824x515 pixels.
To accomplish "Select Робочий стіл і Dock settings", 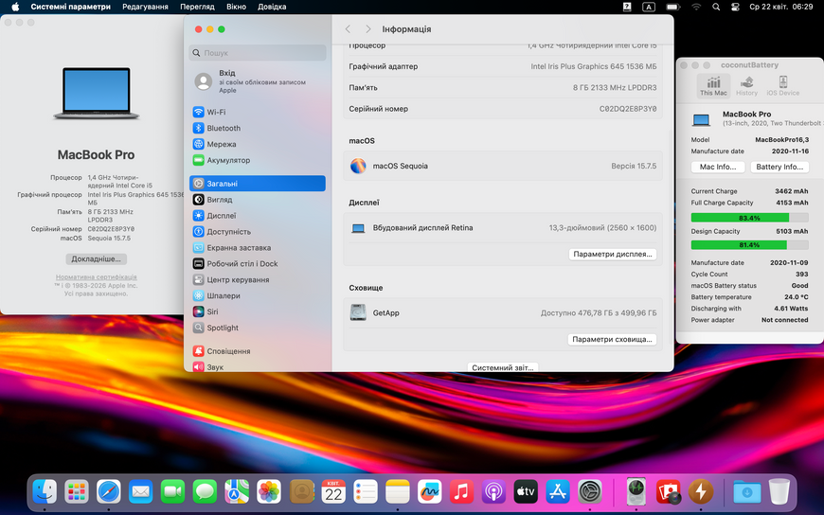I will pos(258,264).
